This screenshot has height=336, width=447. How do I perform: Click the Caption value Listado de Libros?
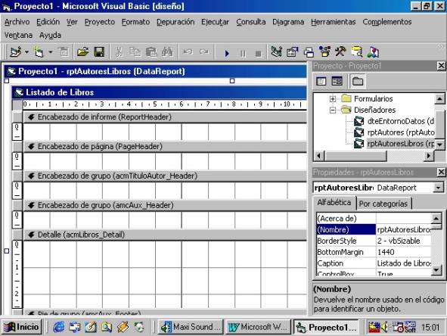point(403,263)
